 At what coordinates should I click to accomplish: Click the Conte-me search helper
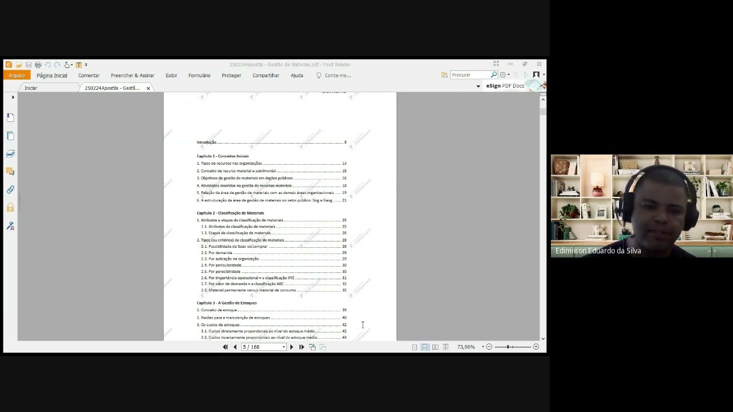click(334, 76)
